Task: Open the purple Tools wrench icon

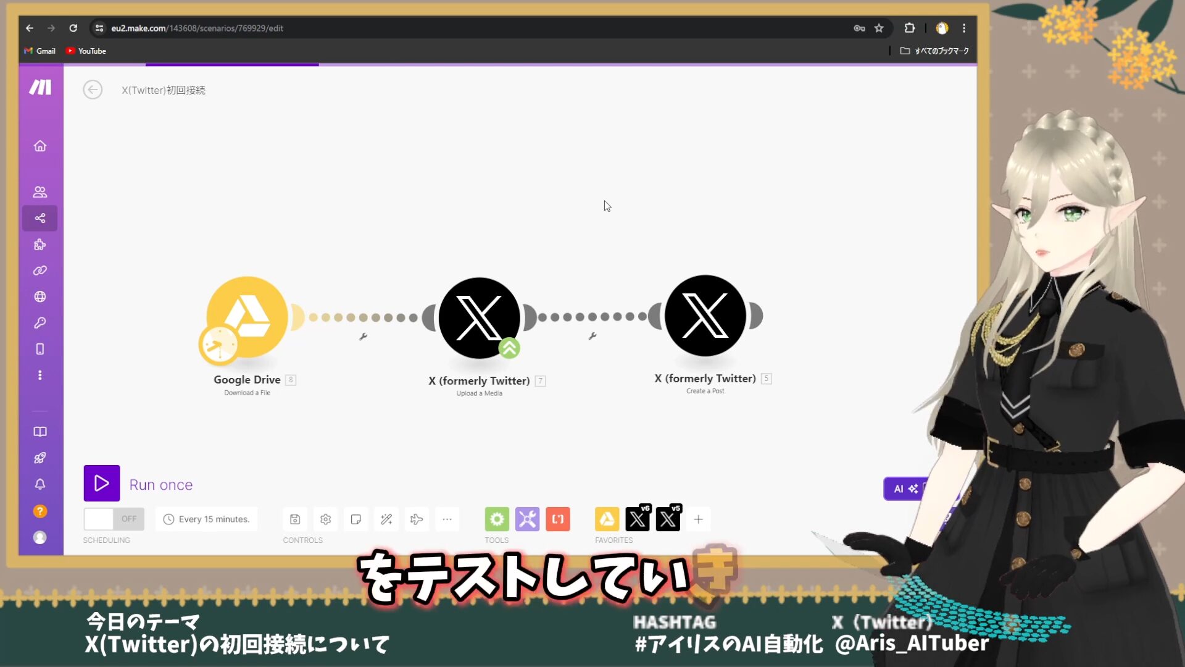Action: (528, 519)
